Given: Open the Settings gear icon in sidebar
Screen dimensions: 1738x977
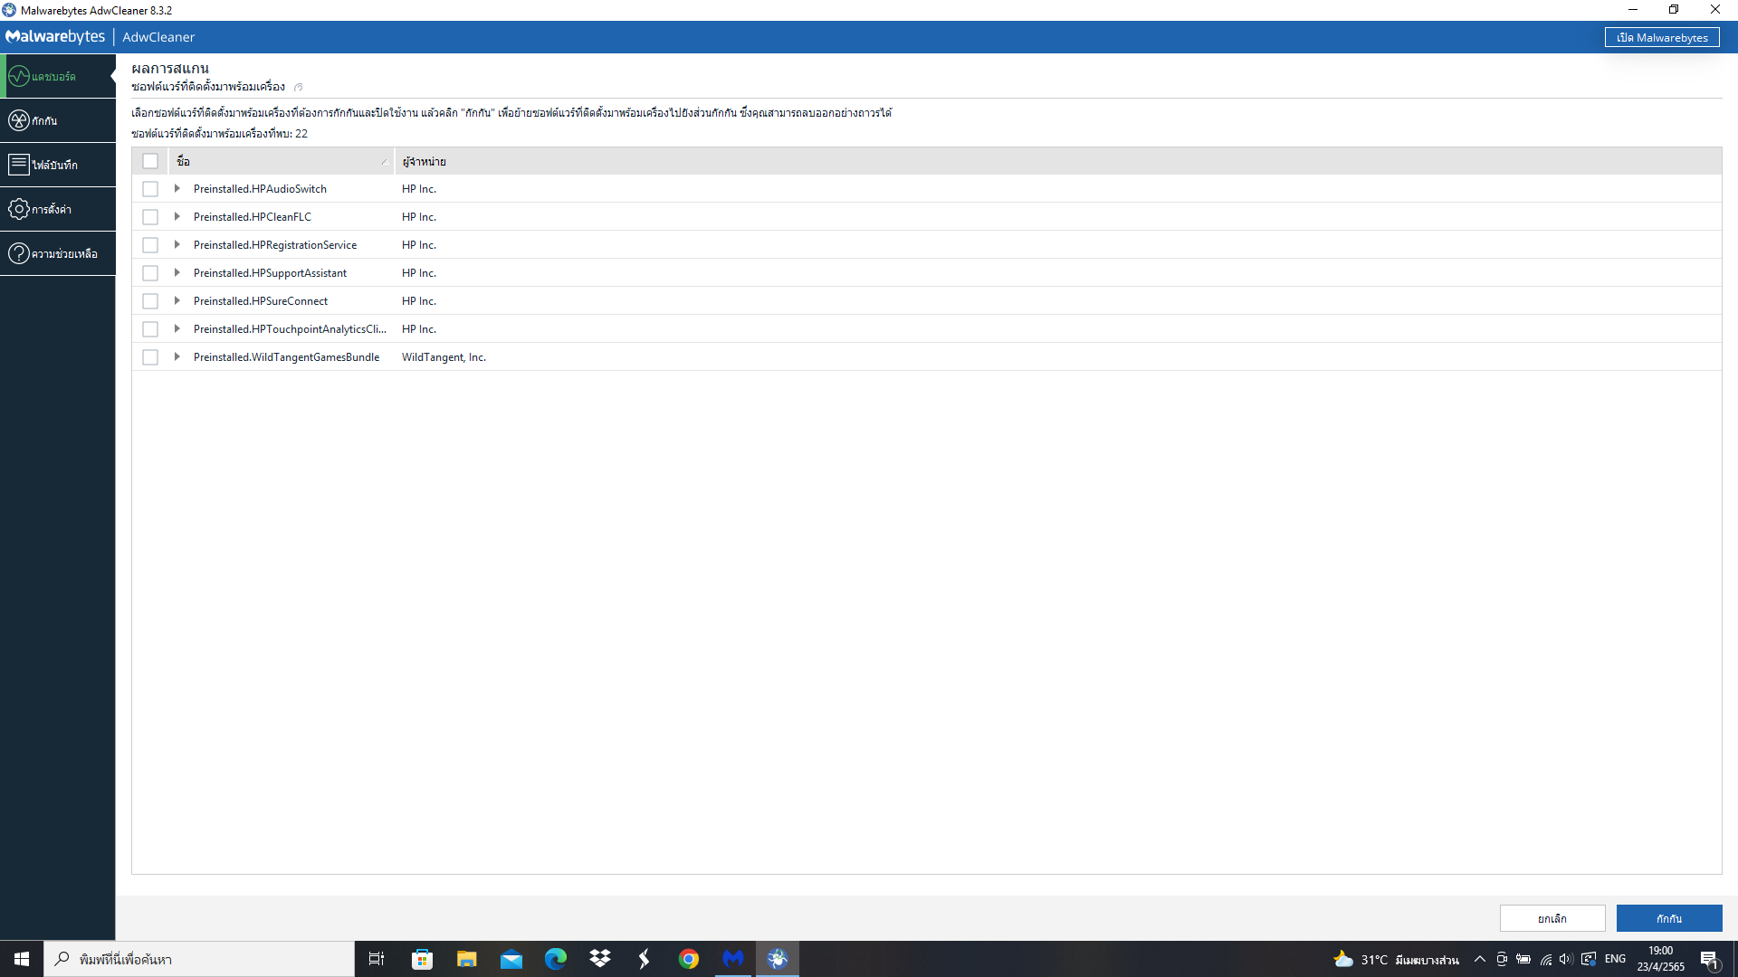Looking at the screenshot, I should (x=19, y=209).
